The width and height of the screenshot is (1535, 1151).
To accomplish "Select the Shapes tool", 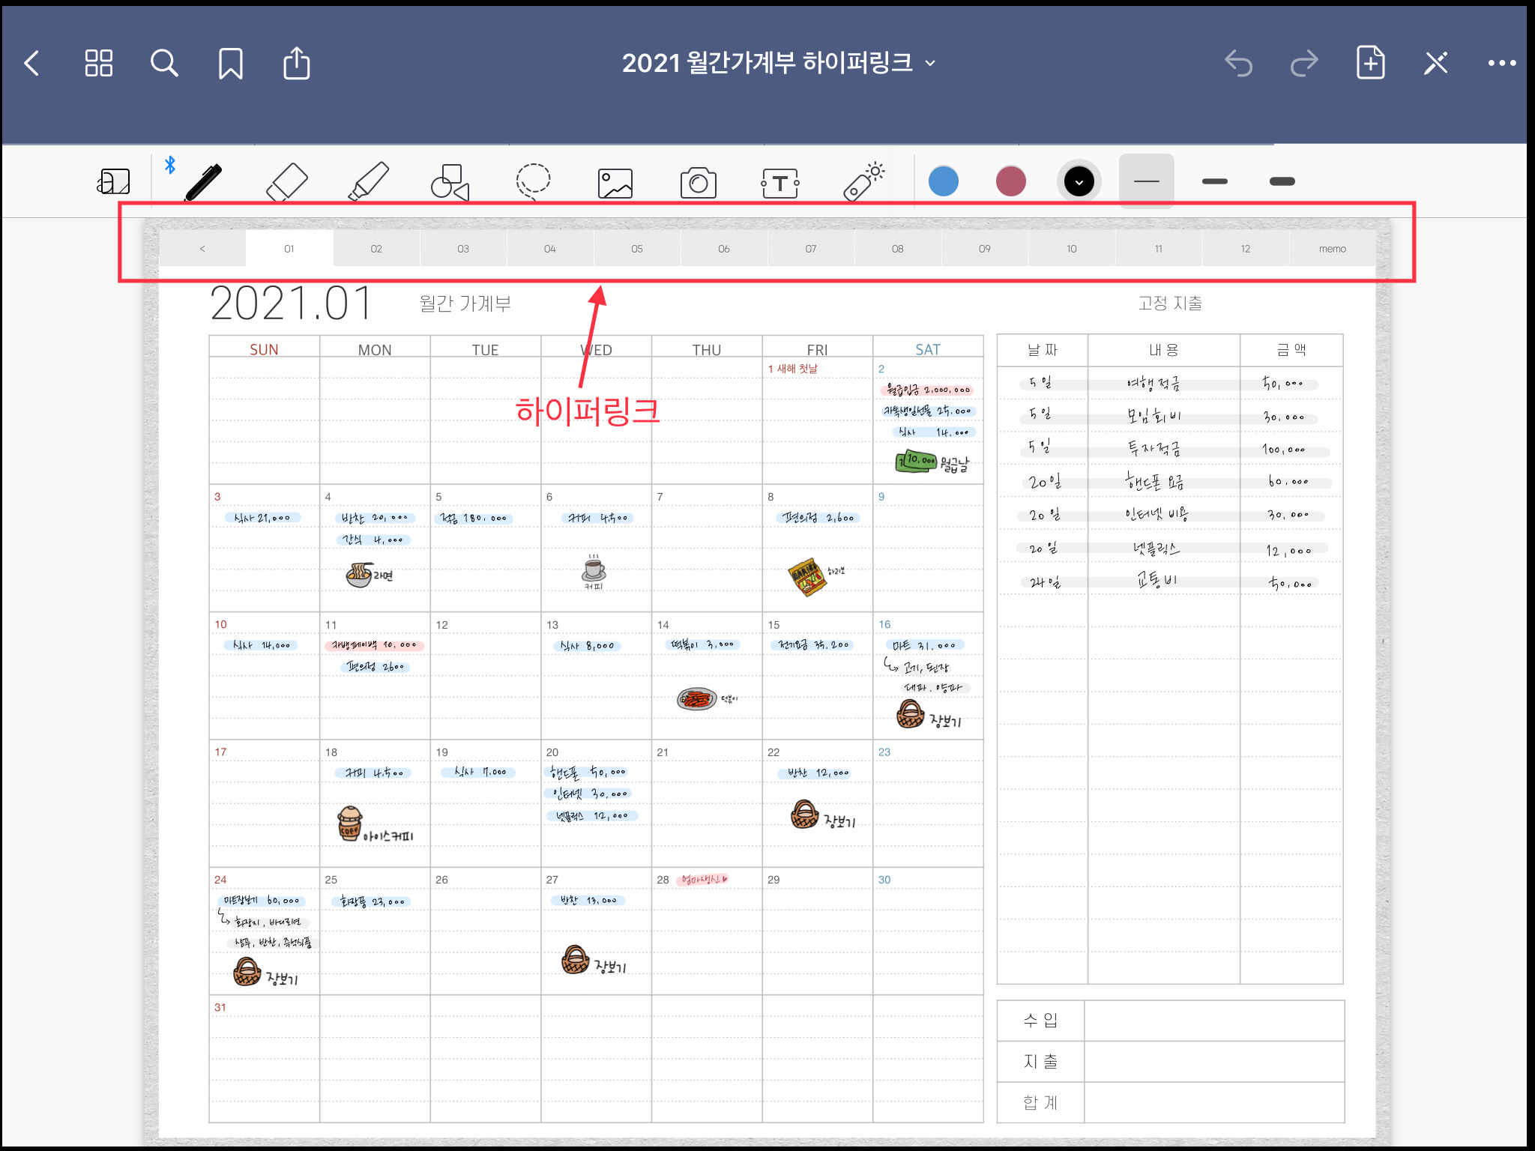I will 450,182.
